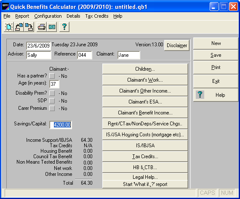Click the IS/IBJSA button
The image size is (240, 199).
[x=145, y=146]
